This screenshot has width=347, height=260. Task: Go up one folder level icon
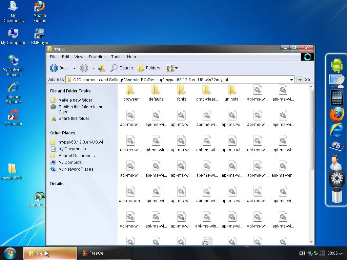[101, 68]
